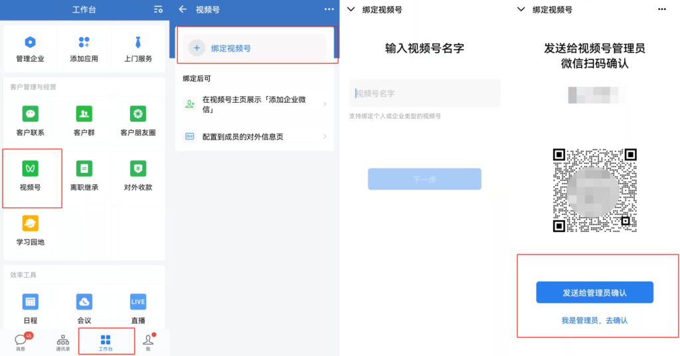The image size is (680, 356).
Task: Collapse the 输入视频号名字 screen using the down chevron
Action: 351,9
